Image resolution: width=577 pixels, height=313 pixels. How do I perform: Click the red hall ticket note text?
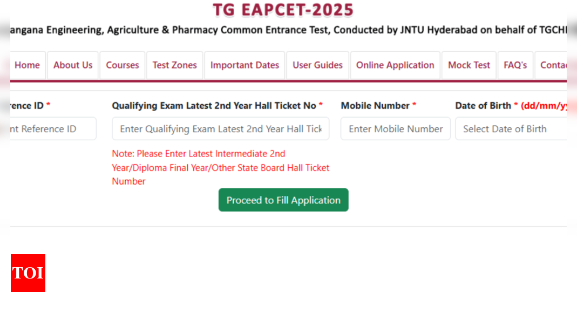(x=220, y=167)
